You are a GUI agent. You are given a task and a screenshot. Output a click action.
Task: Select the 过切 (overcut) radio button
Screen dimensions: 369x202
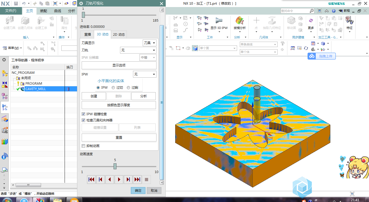coord(113,88)
